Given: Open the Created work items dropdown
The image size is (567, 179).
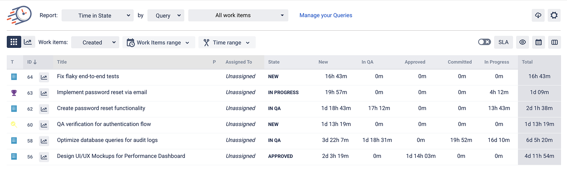Looking at the screenshot, I should click(x=95, y=43).
